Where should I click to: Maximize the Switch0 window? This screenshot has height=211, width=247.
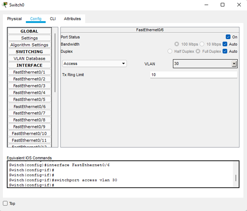(x=222, y=5)
